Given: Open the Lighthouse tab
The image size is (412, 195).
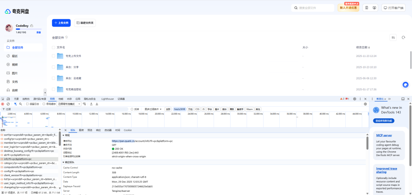Looking at the screenshot, I should [107, 99].
